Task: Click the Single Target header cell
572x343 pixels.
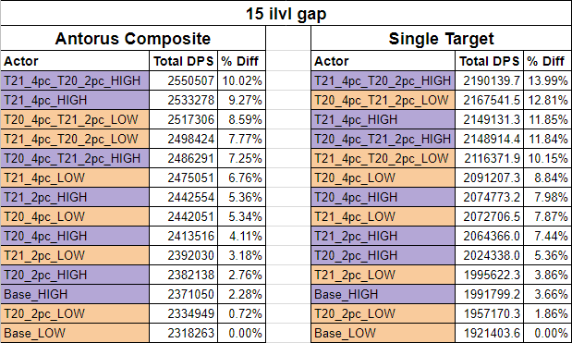Action: (x=441, y=38)
